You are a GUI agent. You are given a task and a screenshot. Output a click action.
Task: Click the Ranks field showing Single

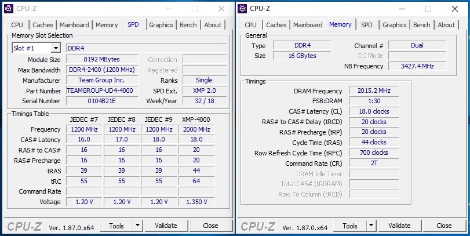click(x=205, y=80)
